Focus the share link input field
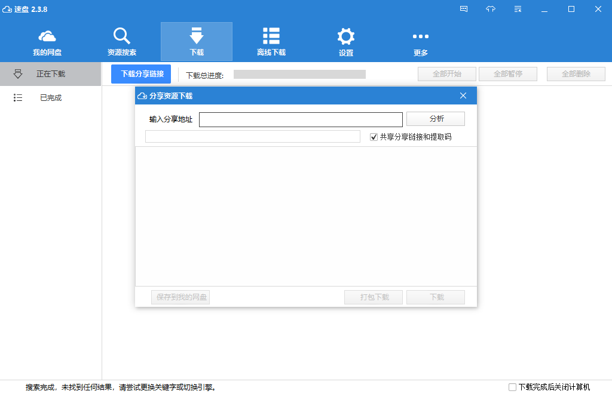Viewport: 612px width, 394px height. point(301,119)
